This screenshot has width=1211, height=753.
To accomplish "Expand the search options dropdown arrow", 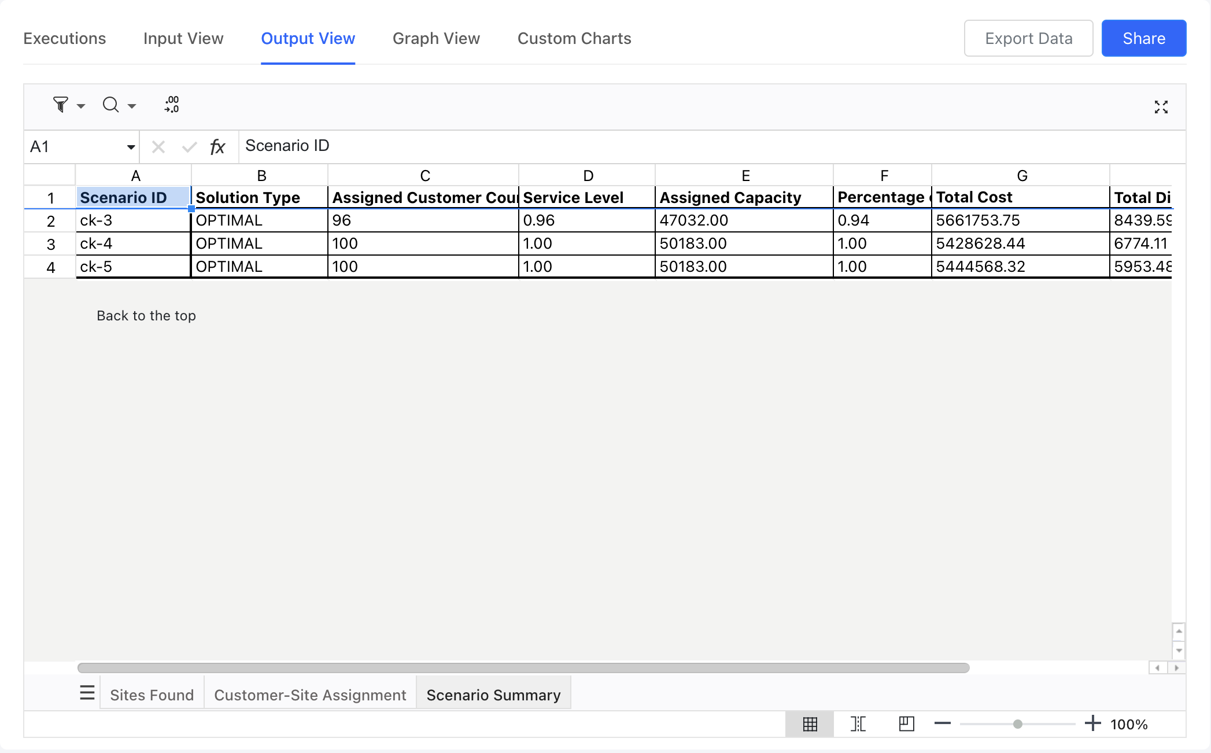I will [x=132, y=106].
